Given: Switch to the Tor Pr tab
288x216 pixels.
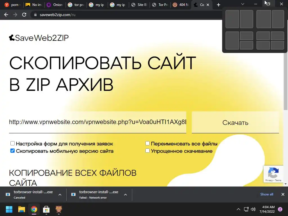Looking at the screenshot, I should 160,5.
